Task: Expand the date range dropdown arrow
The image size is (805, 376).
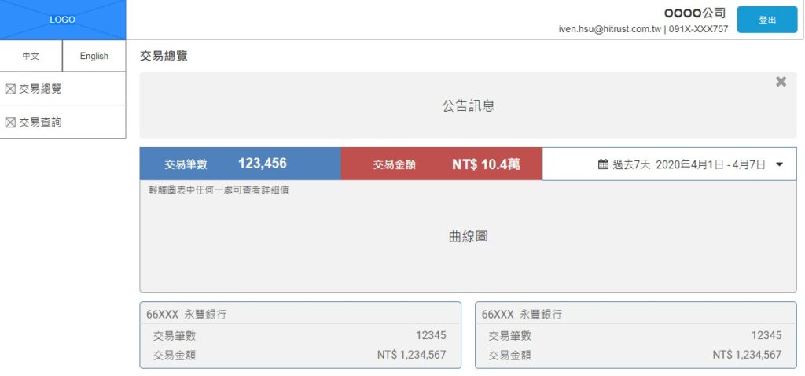Action: click(x=780, y=164)
